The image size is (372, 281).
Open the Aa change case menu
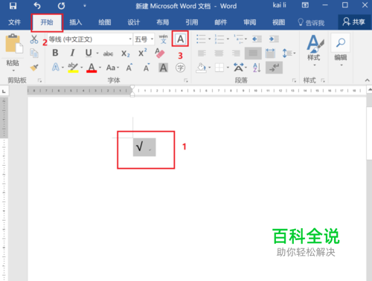click(112, 68)
